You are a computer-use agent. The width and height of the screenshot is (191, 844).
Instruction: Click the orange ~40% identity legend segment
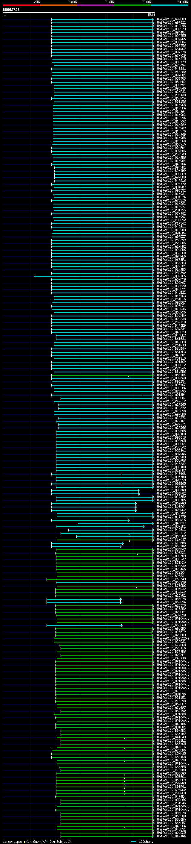58,5
